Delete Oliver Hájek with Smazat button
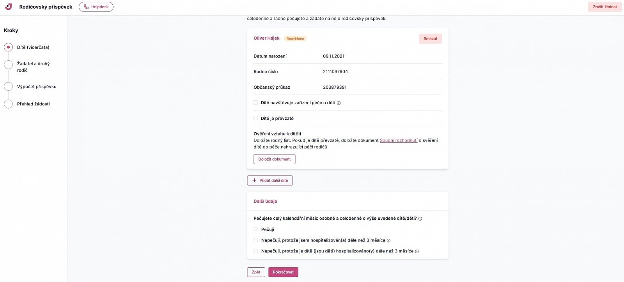This screenshot has height=282, width=624. pyautogui.click(x=430, y=39)
